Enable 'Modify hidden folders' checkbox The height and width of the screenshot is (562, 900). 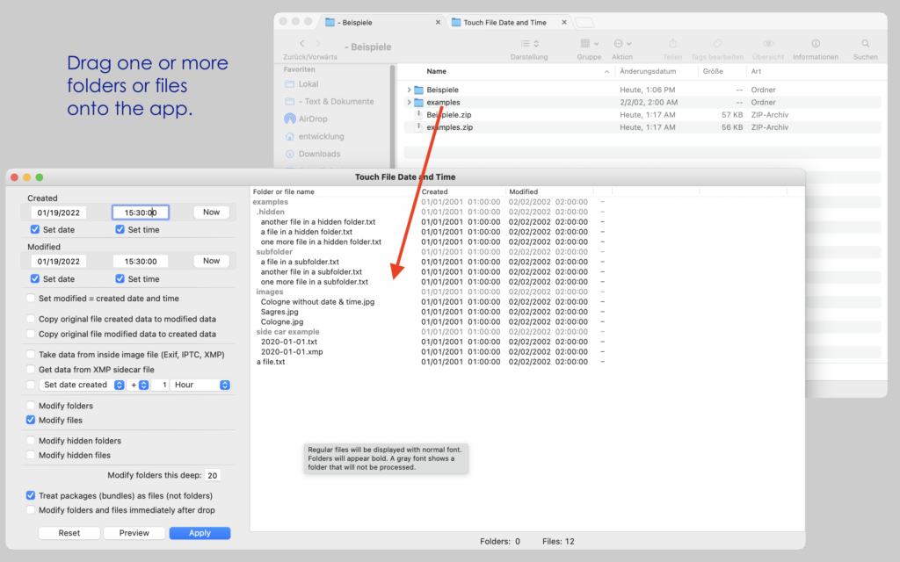click(x=31, y=441)
